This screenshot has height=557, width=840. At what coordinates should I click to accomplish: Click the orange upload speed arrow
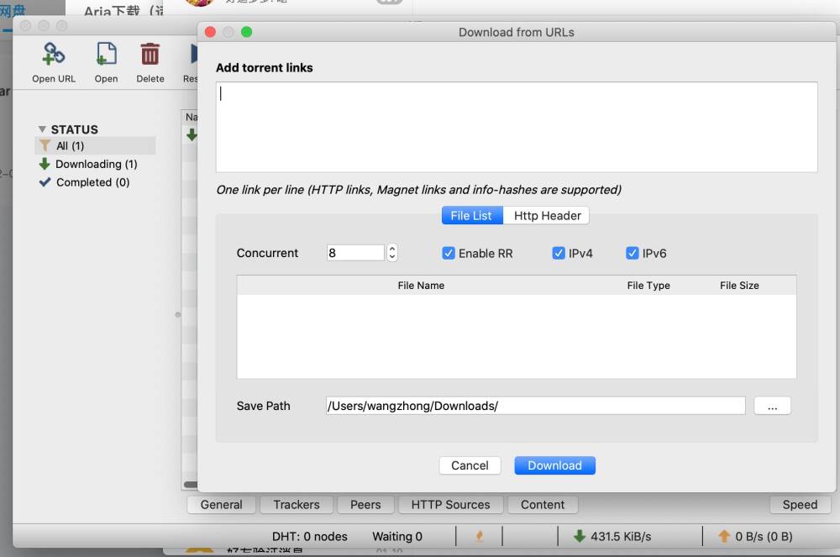[x=724, y=536]
